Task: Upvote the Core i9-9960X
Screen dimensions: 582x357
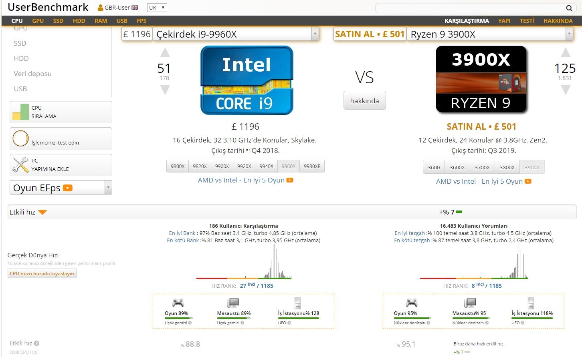Action: point(165,52)
